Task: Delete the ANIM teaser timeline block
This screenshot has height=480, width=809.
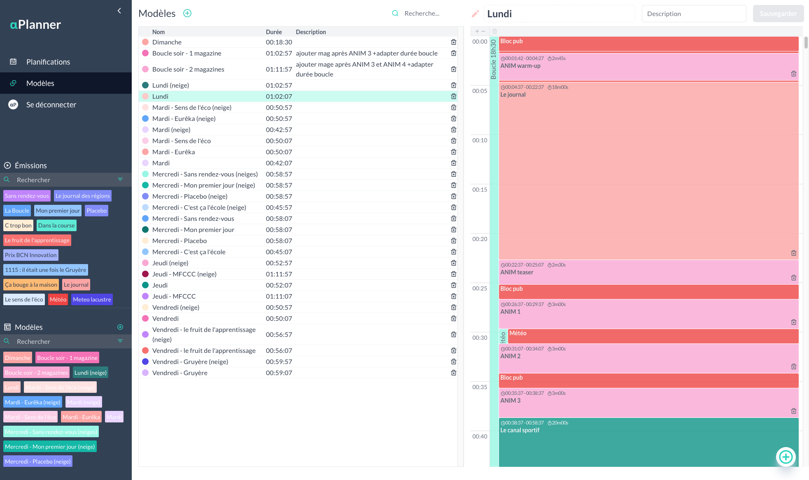Action: [793, 278]
